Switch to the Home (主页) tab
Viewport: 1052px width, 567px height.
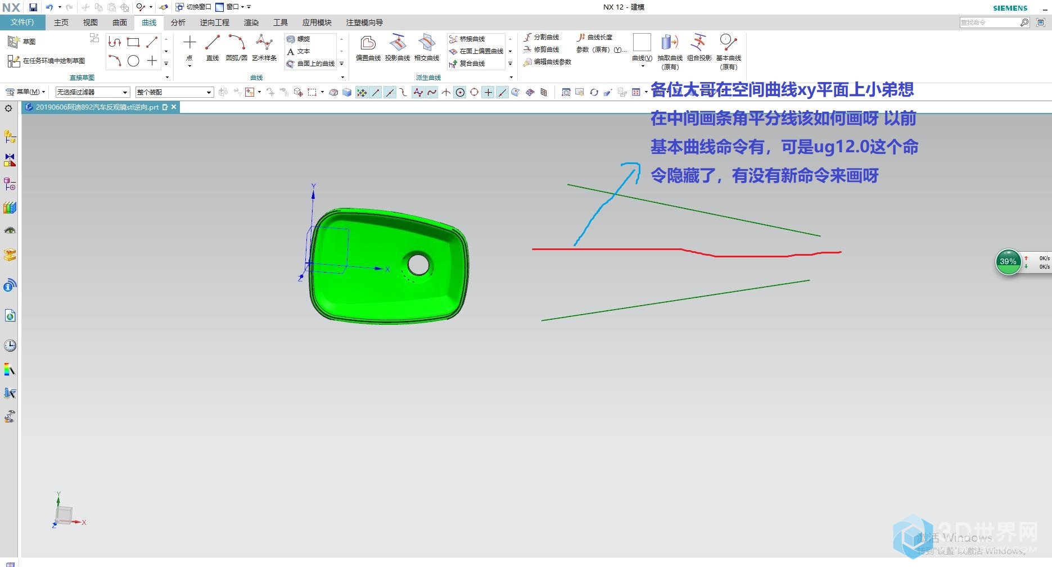61,22
